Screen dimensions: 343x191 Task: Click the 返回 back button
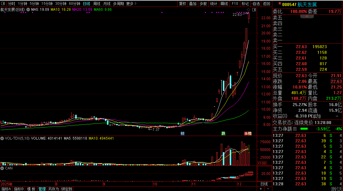click(x=266, y=4)
